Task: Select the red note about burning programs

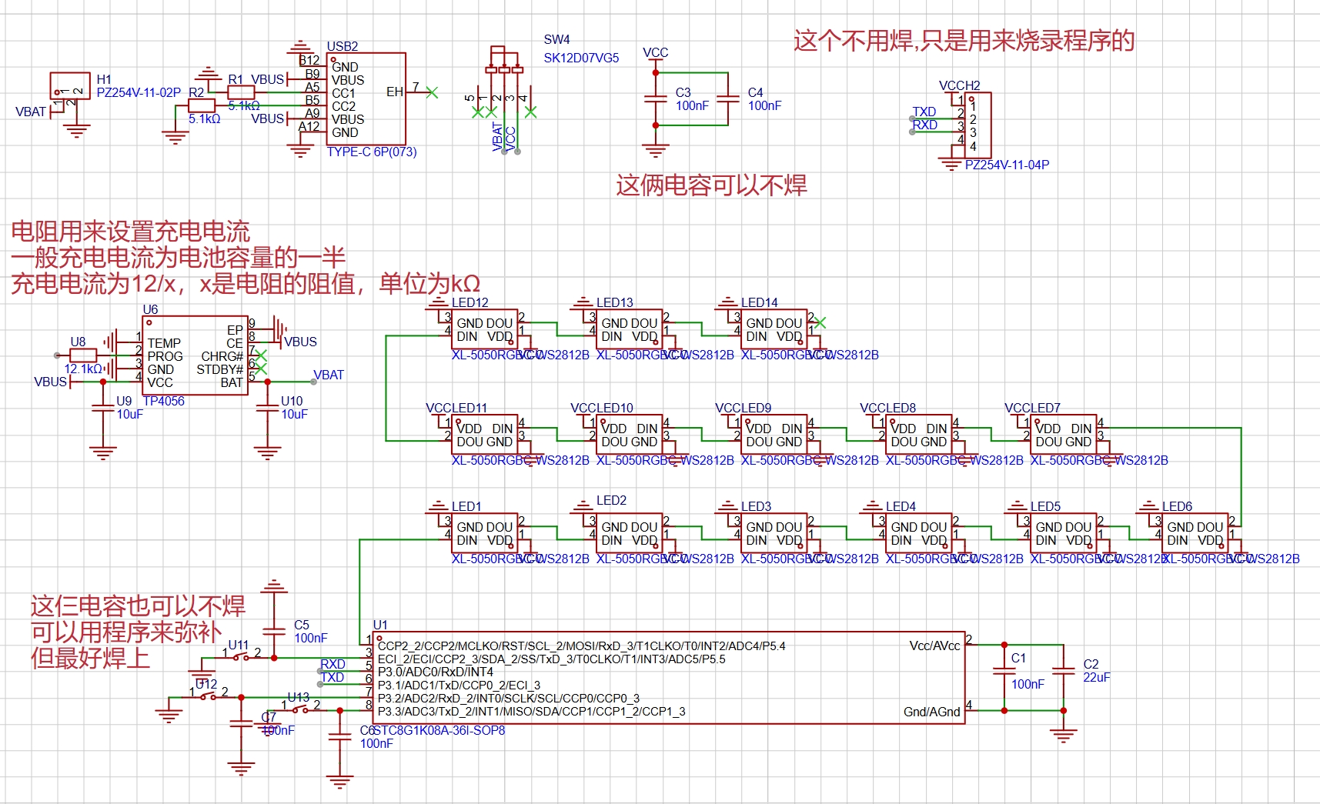Action: tap(964, 40)
